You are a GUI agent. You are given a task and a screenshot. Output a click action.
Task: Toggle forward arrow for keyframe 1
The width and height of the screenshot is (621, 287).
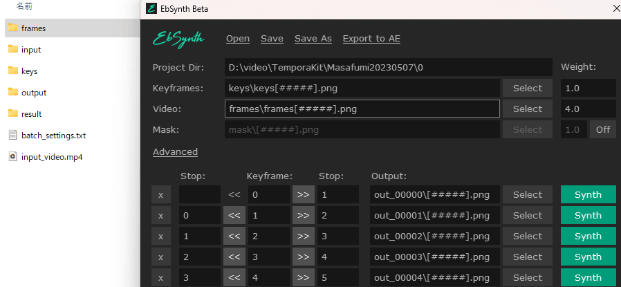click(304, 215)
